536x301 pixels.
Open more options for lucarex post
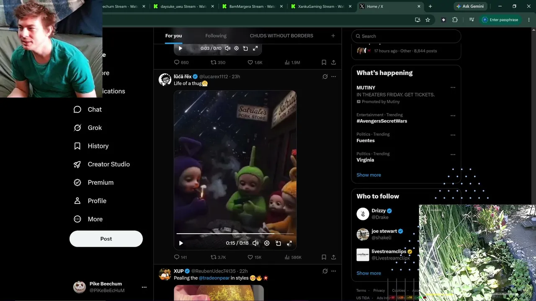[334, 77]
